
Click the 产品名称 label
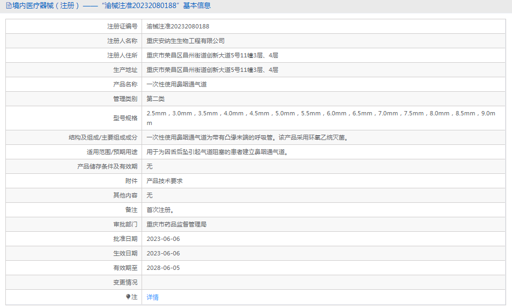(125, 84)
